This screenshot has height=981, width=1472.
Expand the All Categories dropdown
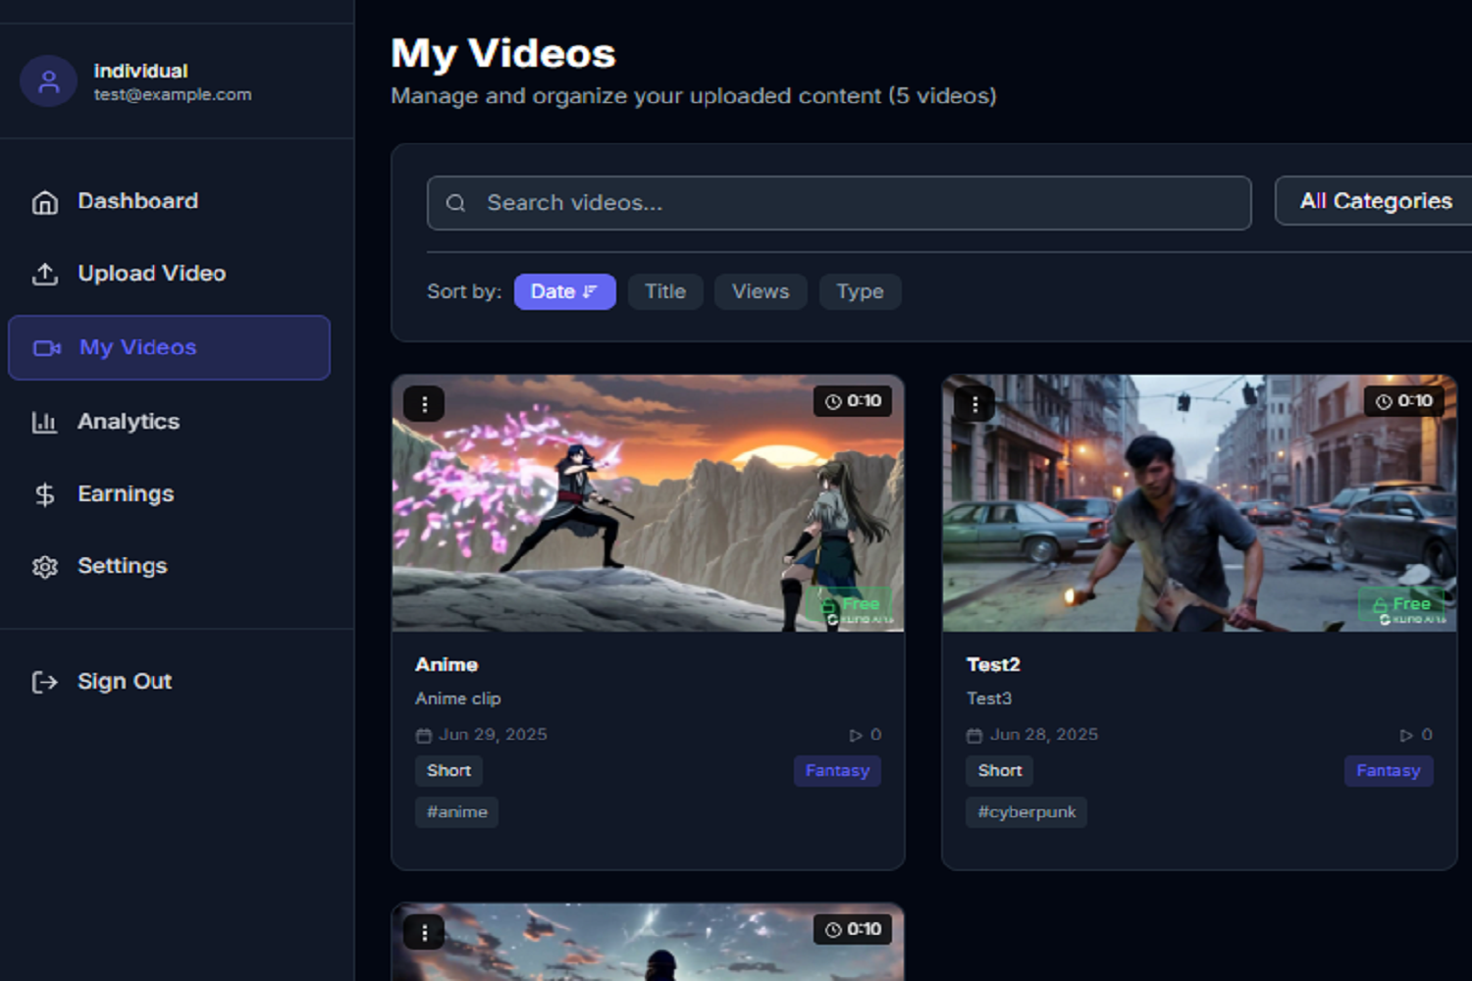(x=1374, y=201)
